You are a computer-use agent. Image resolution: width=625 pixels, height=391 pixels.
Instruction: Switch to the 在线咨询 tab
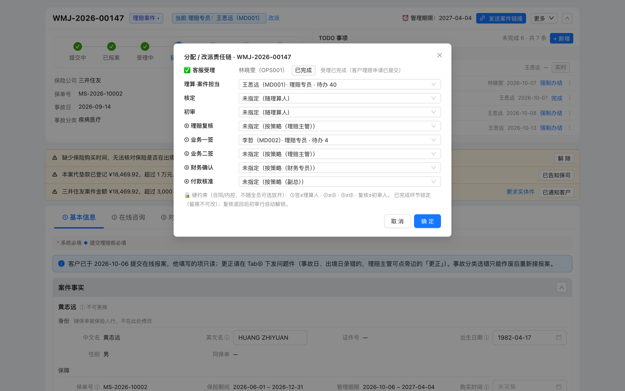point(128,217)
